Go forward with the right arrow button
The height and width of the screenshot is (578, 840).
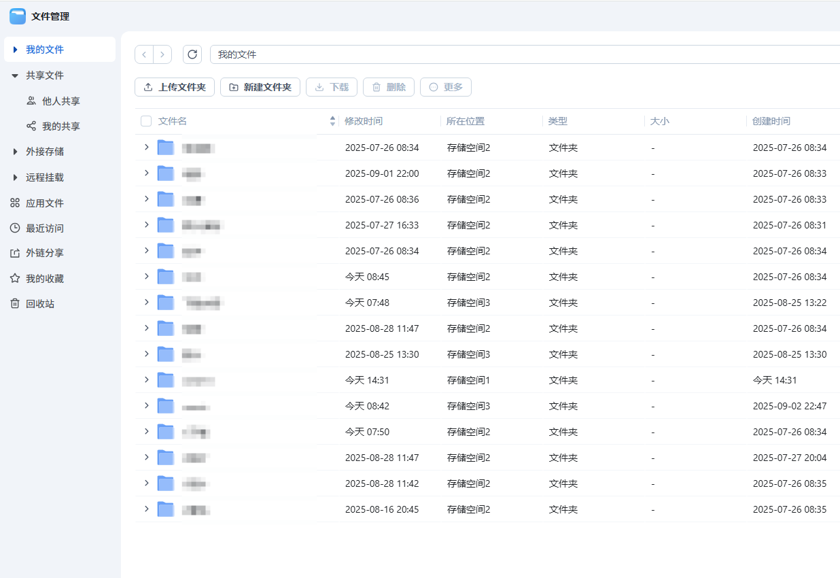point(162,54)
